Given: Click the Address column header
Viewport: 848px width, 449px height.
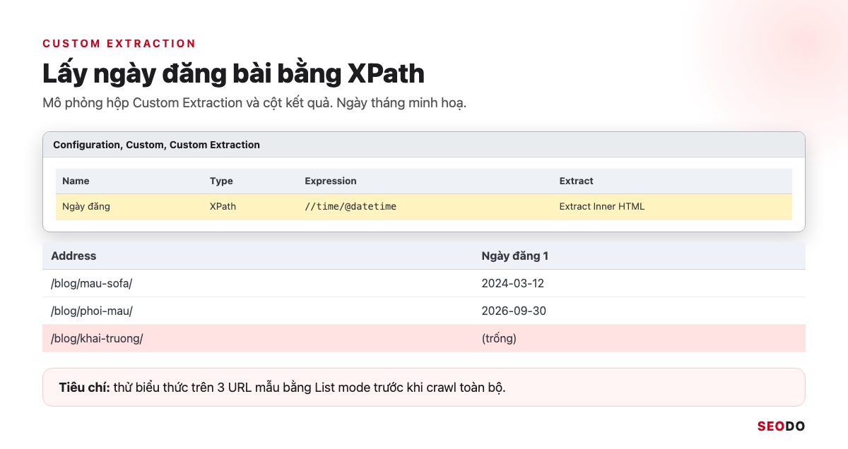Looking at the screenshot, I should [x=73, y=256].
